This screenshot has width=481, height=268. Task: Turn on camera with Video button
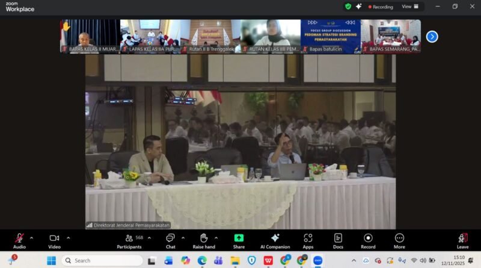coord(54,238)
